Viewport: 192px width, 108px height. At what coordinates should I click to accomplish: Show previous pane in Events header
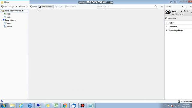click(183, 7)
